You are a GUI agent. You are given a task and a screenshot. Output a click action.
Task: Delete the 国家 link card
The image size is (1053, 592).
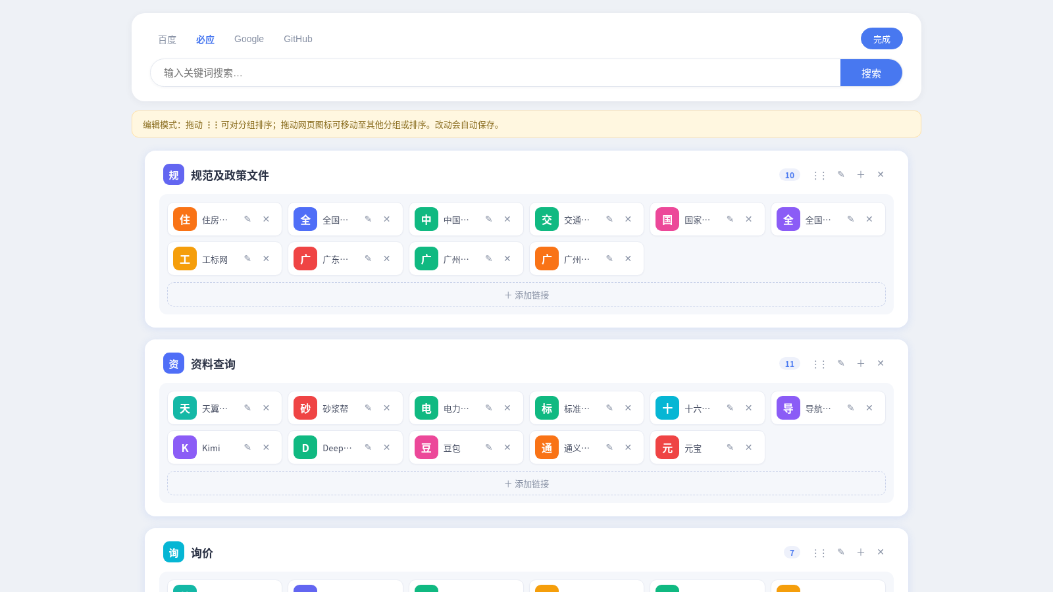pyautogui.click(x=748, y=219)
